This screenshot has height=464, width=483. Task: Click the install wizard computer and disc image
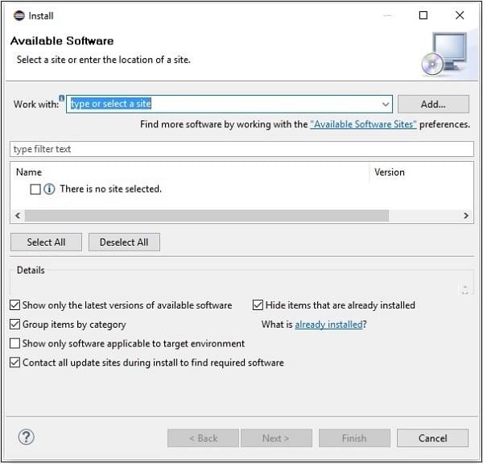pos(444,54)
